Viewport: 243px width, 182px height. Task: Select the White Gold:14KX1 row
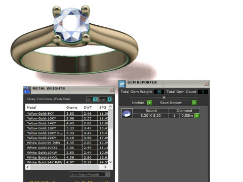click(x=67, y=157)
